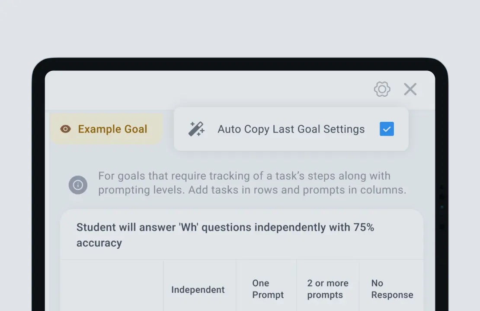
Task: Close the panel with the X icon
Action: coord(410,89)
